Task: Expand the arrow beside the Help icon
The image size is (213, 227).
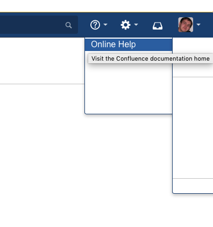Action: 105,25
